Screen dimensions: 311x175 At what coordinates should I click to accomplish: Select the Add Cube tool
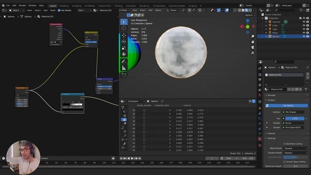pyautogui.click(x=124, y=75)
